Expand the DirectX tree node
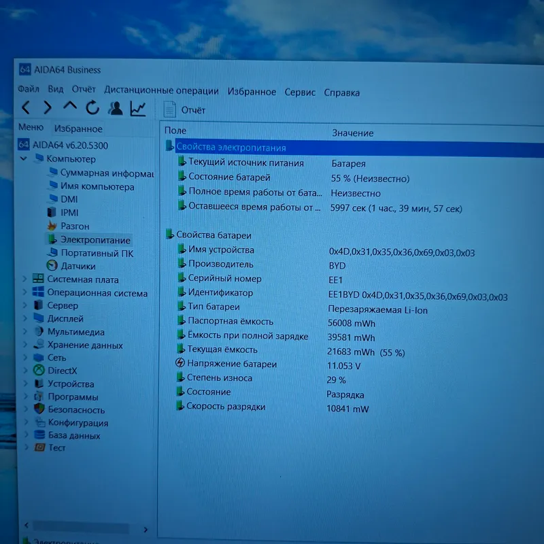Viewport: 544px width, 544px height. pyautogui.click(x=25, y=370)
